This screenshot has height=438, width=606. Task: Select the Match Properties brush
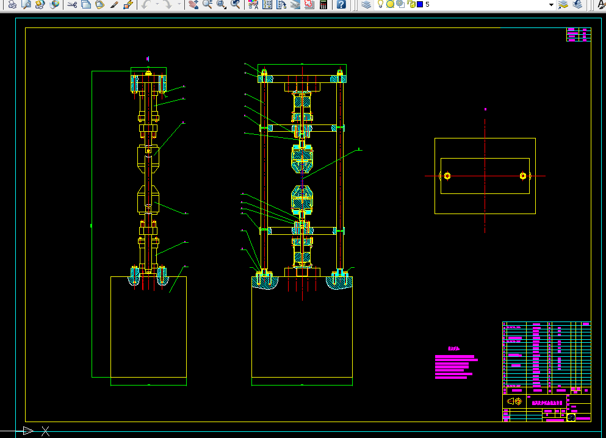[114, 4]
